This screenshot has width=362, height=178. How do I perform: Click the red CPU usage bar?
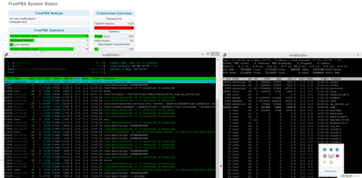point(114,28)
